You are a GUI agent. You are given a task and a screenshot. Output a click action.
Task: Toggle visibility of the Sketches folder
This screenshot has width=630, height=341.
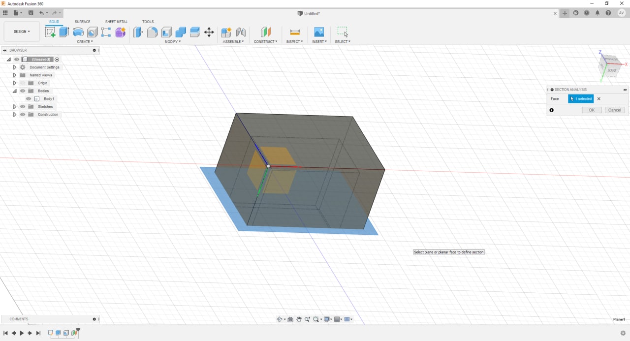click(x=23, y=107)
